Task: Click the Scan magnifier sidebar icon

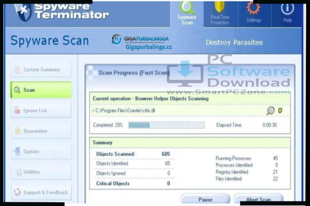Action: (x=17, y=90)
